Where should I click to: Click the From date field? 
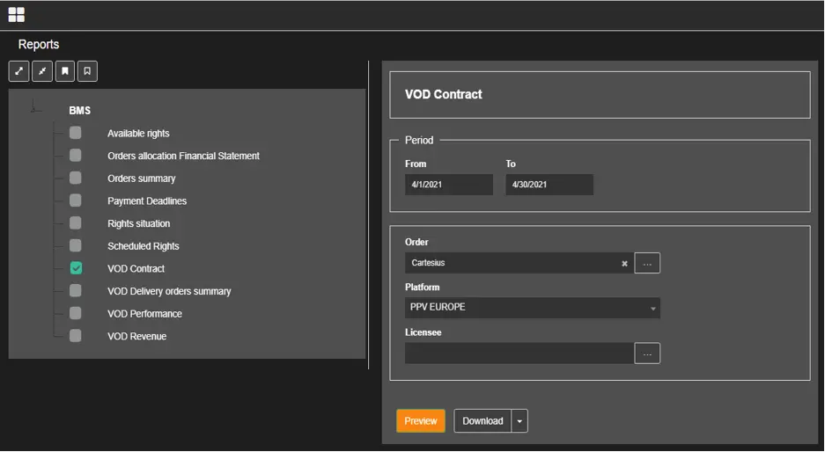pyautogui.click(x=449, y=185)
